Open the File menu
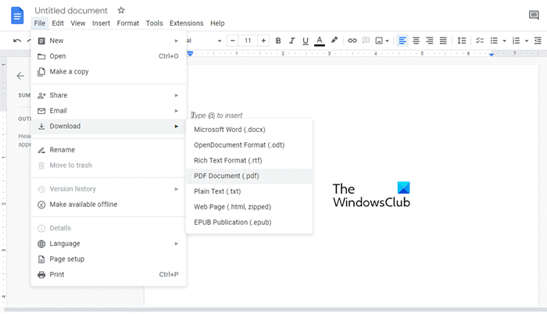Screen dimensions: 547x314 pyautogui.click(x=39, y=23)
